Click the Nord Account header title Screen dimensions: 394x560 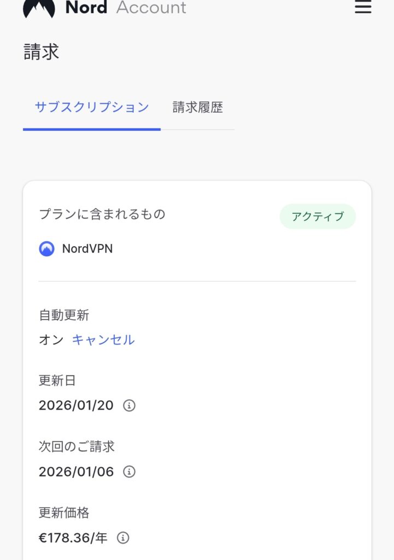pyautogui.click(x=126, y=8)
